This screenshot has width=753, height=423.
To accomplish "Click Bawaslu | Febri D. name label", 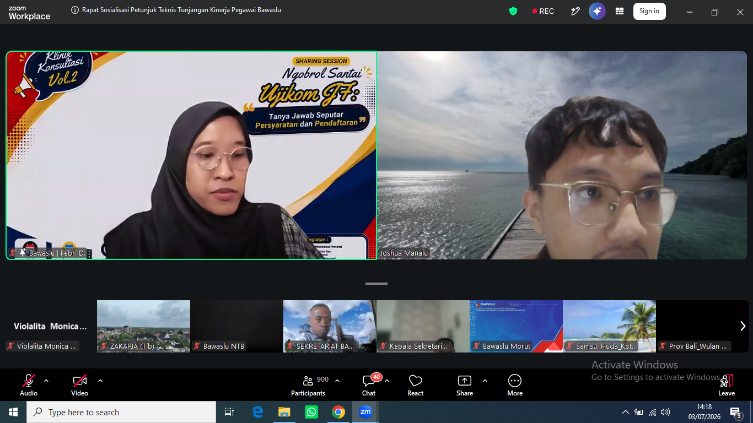I will (57, 253).
